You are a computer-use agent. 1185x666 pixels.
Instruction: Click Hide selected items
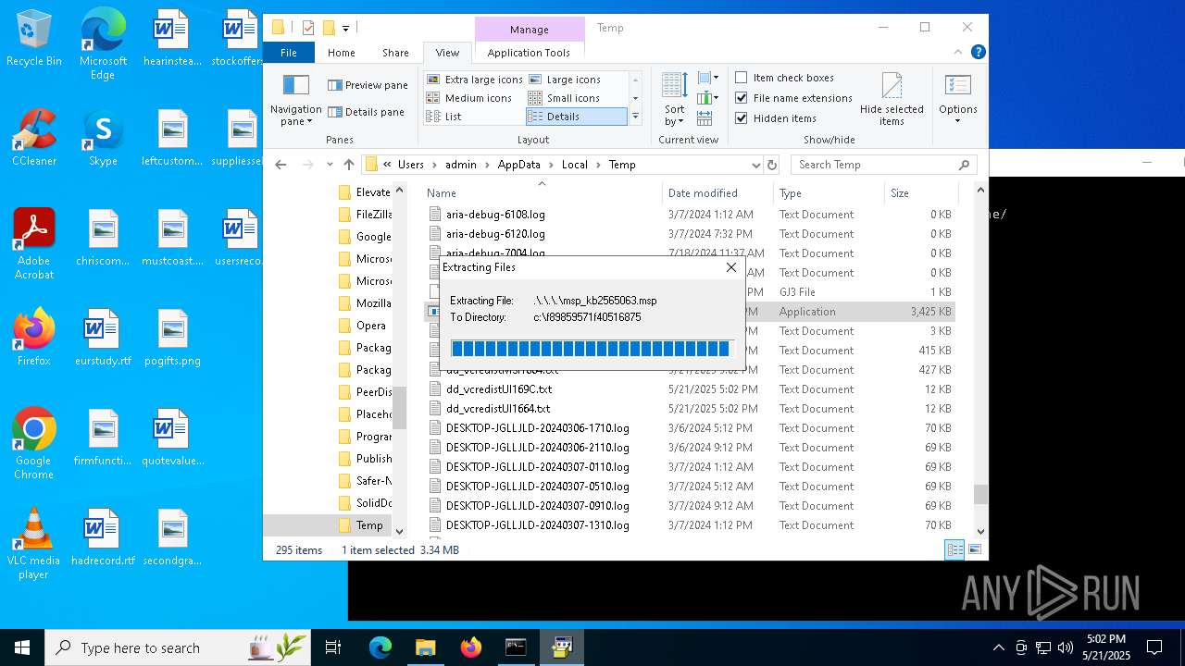click(x=892, y=100)
